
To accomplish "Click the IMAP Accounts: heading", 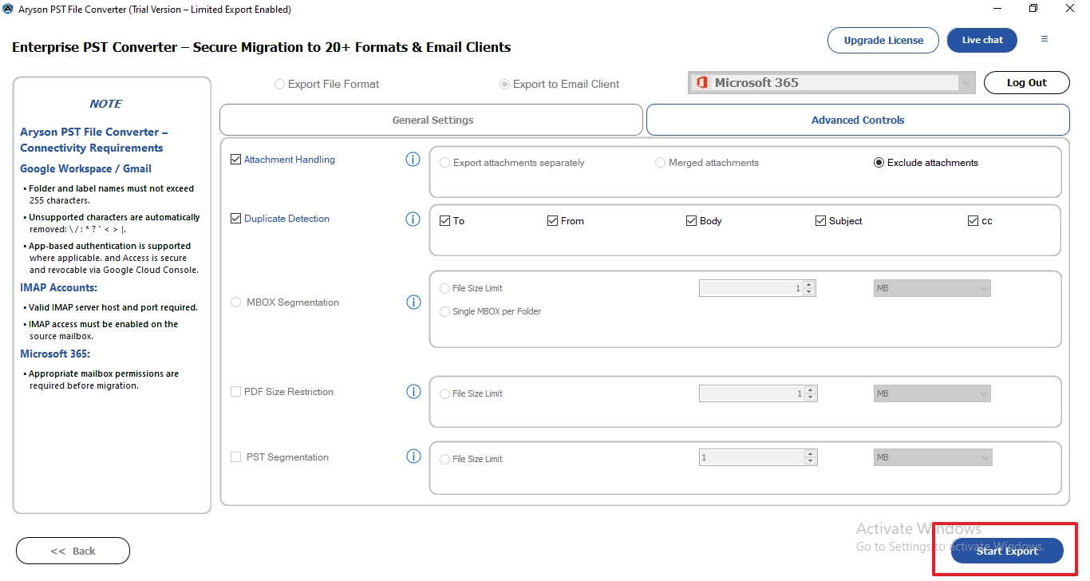I will click(58, 287).
